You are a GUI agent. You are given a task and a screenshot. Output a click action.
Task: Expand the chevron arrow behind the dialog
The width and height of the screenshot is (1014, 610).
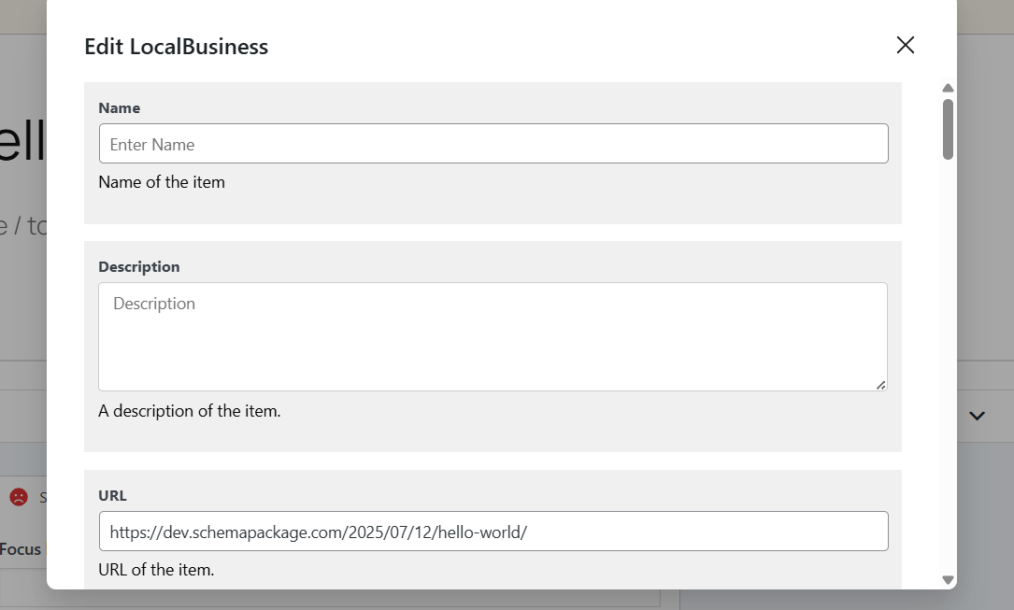pos(977,416)
